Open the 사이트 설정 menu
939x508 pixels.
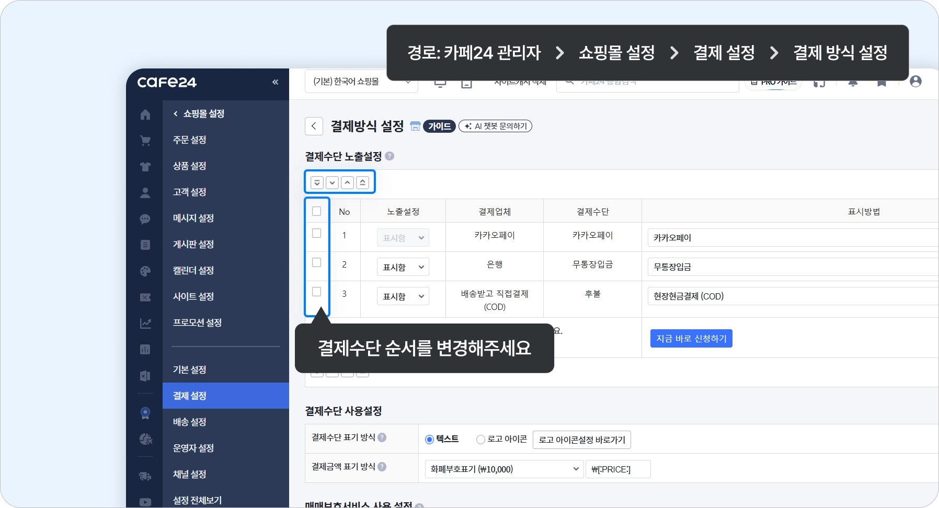click(x=193, y=296)
